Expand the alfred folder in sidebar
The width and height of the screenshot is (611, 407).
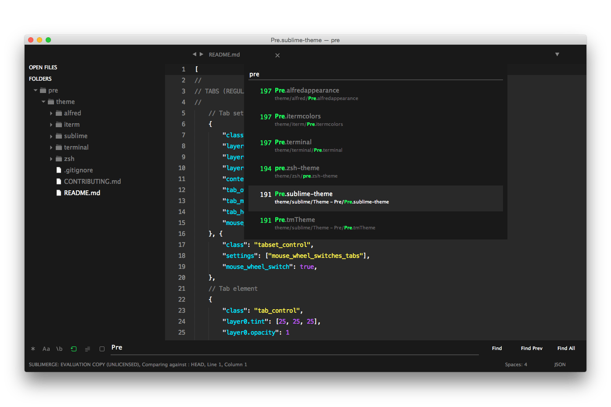(51, 113)
